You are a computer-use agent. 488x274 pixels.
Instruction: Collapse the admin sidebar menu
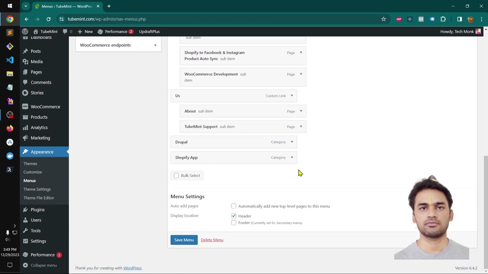click(x=40, y=265)
